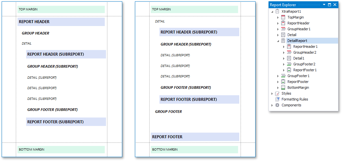Click REPORT FOOTER (SUBREPORT) on left page
Image resolution: width=342 pixels, height=161 pixels.
[55, 122]
